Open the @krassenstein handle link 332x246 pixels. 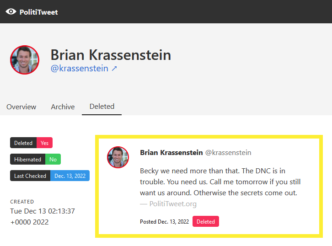point(79,69)
